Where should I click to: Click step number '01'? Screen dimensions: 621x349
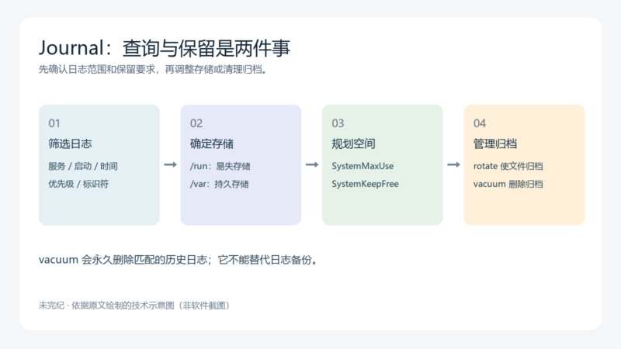pyautogui.click(x=54, y=123)
